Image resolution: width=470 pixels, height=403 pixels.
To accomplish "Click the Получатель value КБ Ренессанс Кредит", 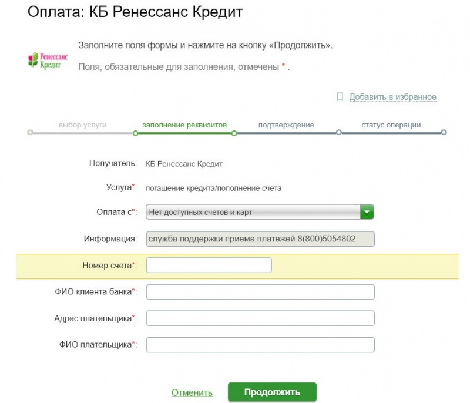I will [x=184, y=164].
